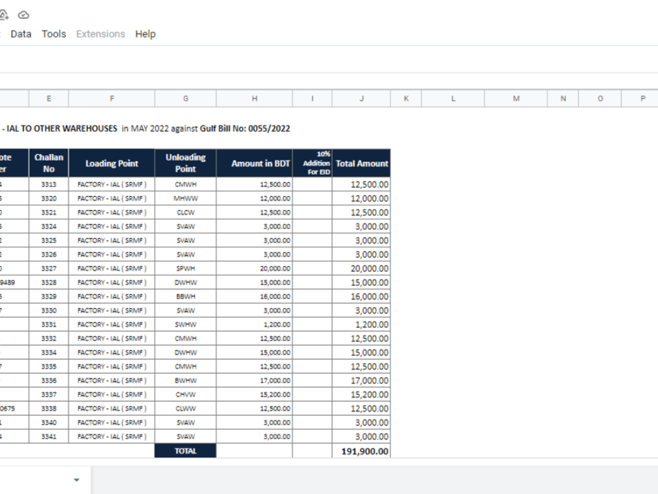Click 20,000.00 in Amount in BDT column
This screenshot has height=494, width=658.
254,269
